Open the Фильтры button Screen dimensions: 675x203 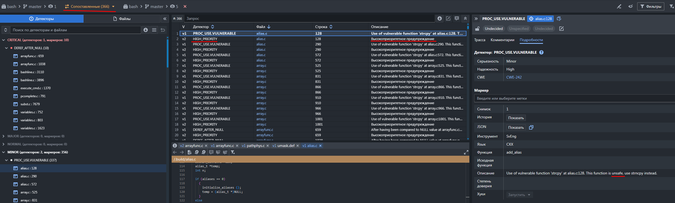coord(650,6)
